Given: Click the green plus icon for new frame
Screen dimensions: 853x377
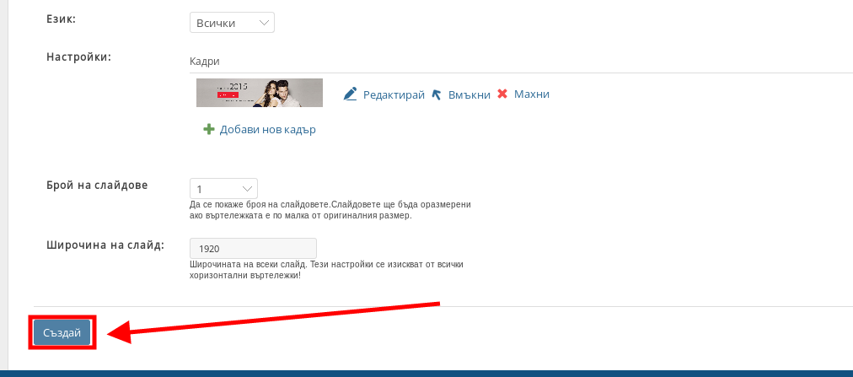Looking at the screenshot, I should click(x=209, y=130).
